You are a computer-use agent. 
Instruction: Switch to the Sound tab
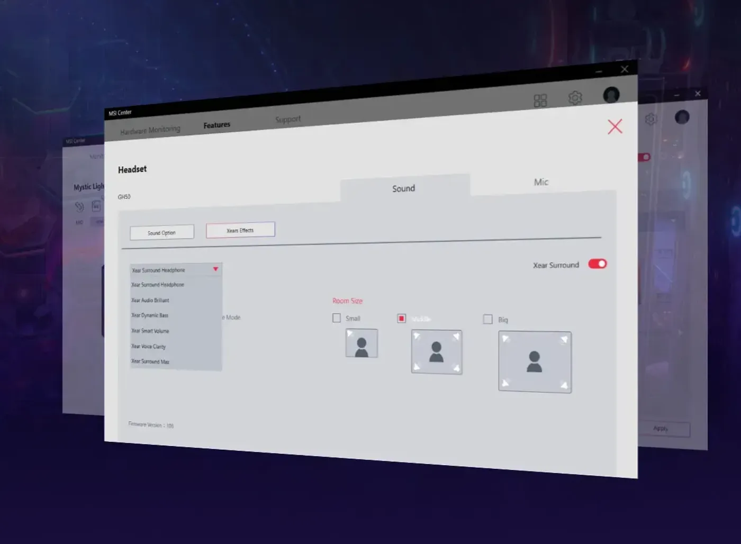pyautogui.click(x=404, y=188)
